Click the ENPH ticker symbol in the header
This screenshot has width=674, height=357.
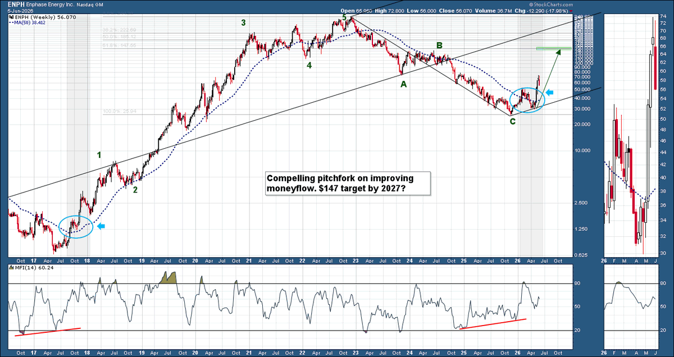[x=16, y=4]
